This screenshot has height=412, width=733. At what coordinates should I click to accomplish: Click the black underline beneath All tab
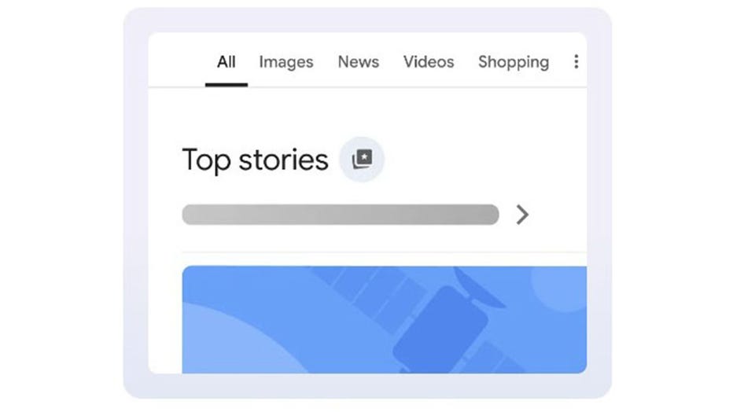[x=227, y=85]
